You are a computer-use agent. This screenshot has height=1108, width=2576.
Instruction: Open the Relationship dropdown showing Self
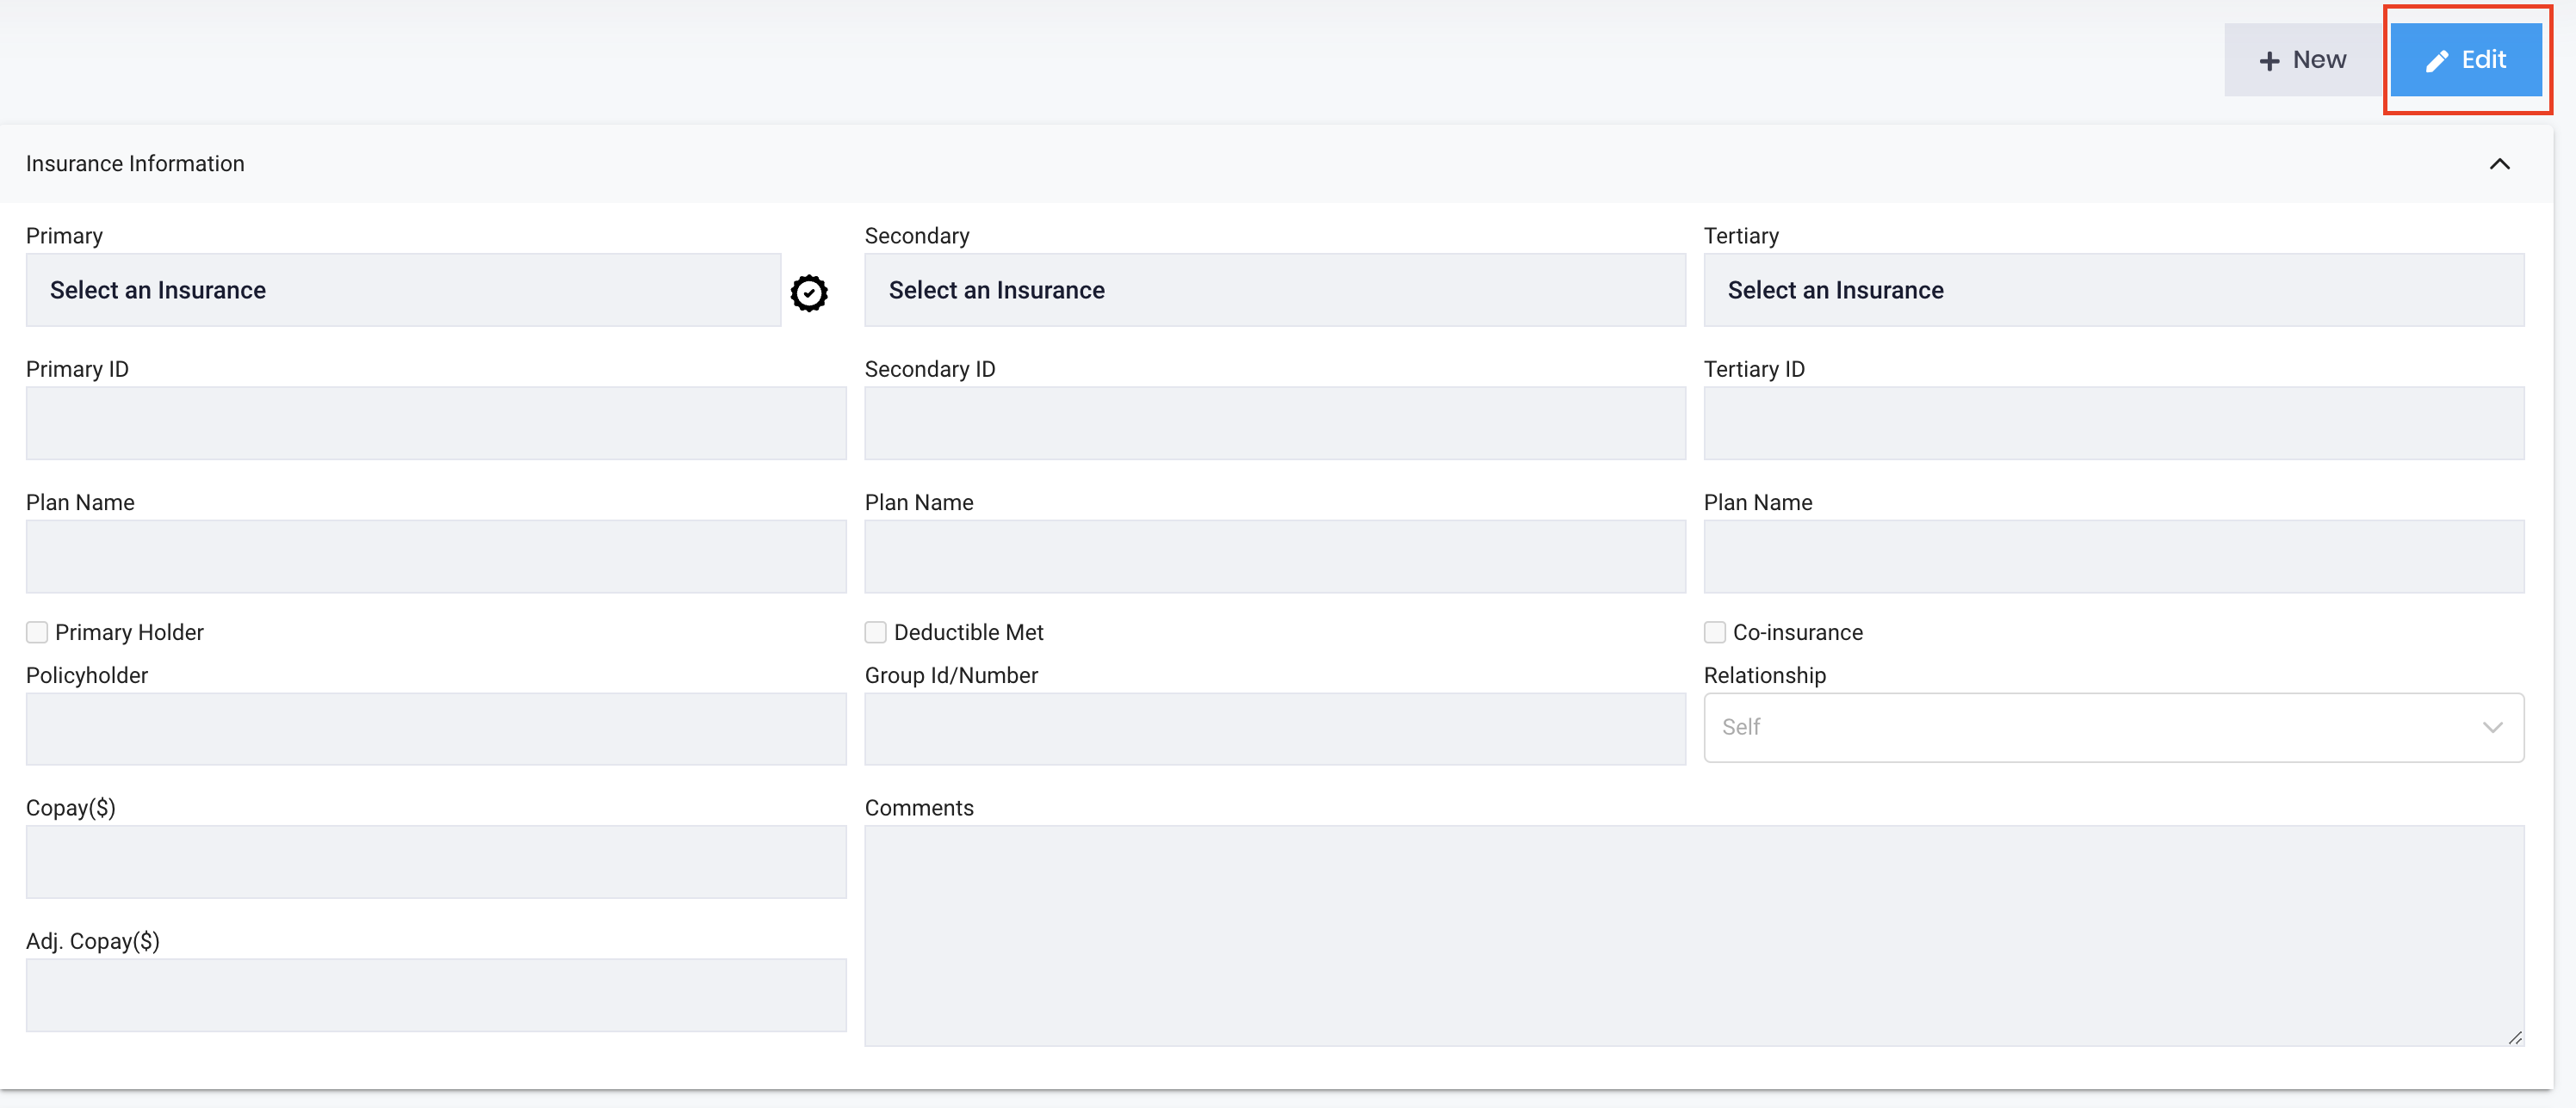pyautogui.click(x=2112, y=728)
